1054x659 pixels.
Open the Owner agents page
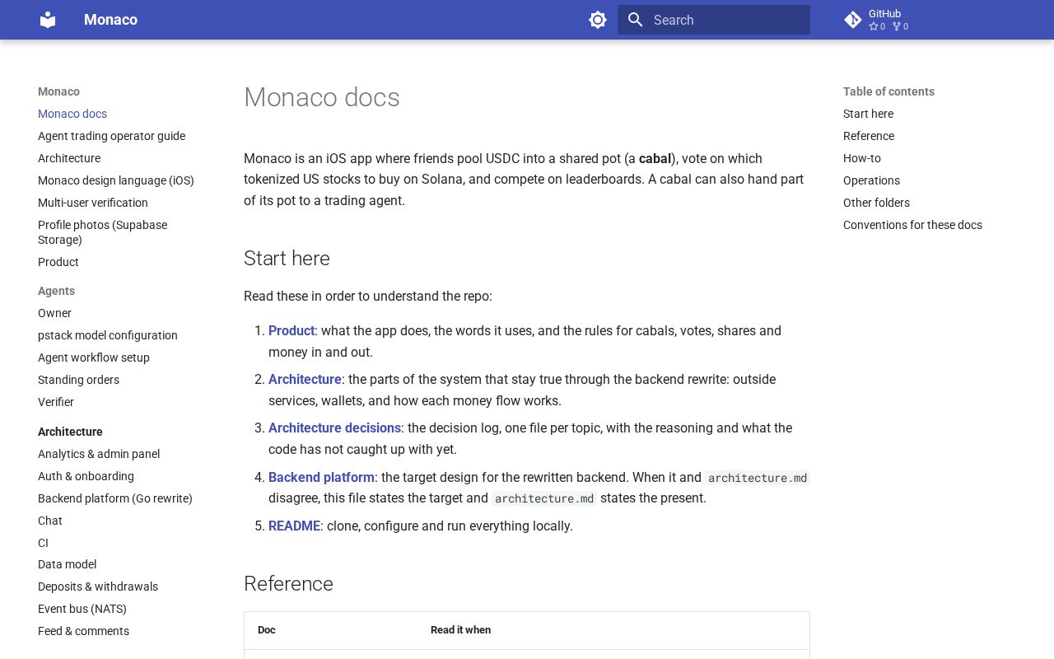click(x=54, y=313)
